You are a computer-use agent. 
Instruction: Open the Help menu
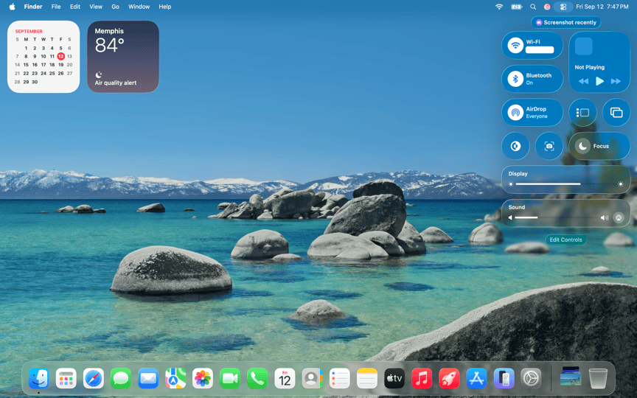165,7
